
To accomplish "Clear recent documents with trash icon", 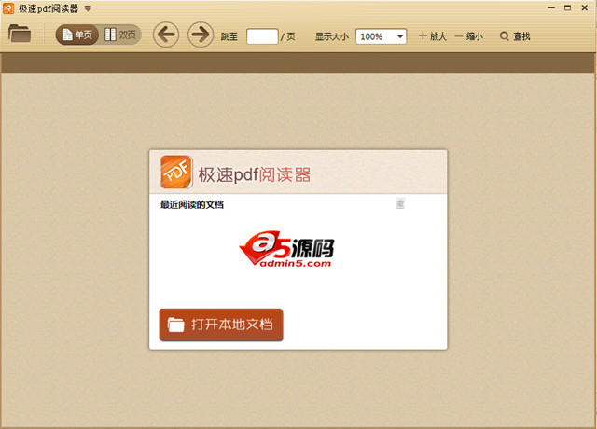I will 400,203.
